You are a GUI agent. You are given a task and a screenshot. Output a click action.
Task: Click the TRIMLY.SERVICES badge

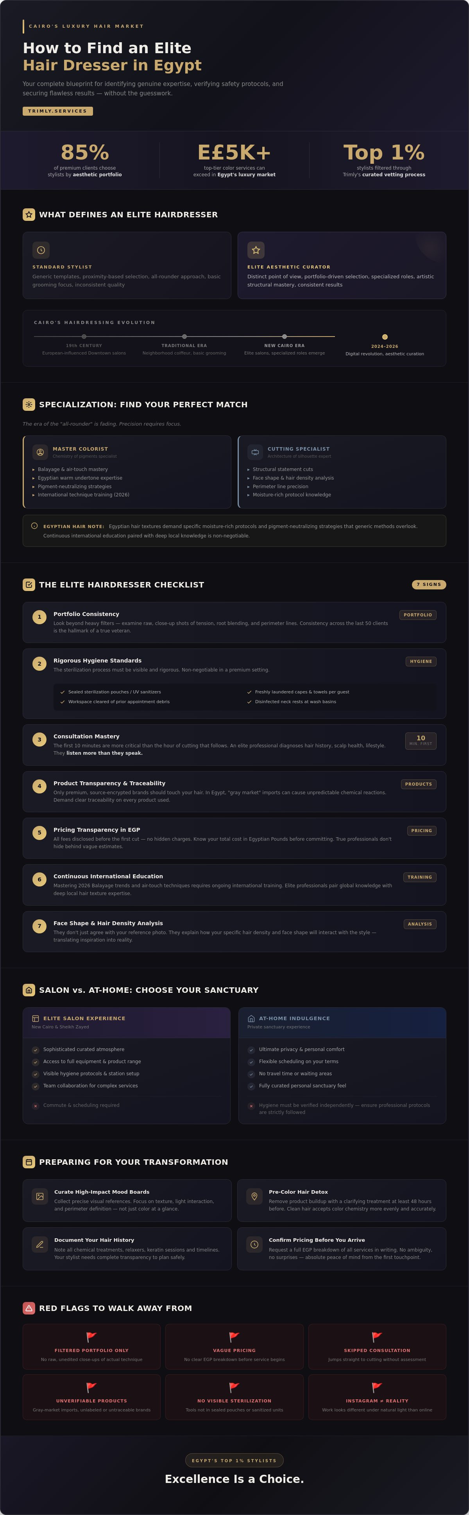[57, 111]
